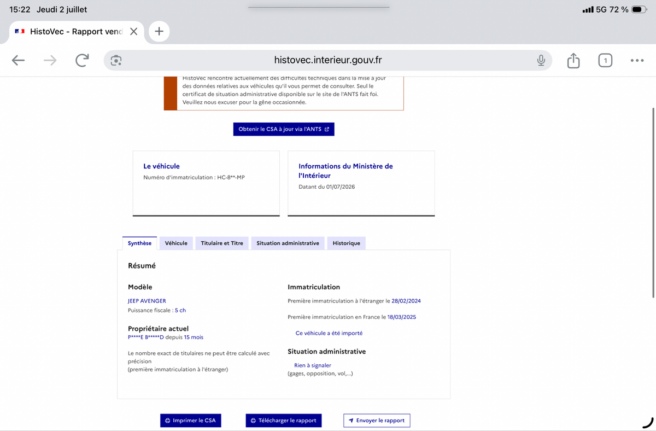Click the page vertical scrollbar
The height and width of the screenshot is (431, 656).
click(653, 202)
